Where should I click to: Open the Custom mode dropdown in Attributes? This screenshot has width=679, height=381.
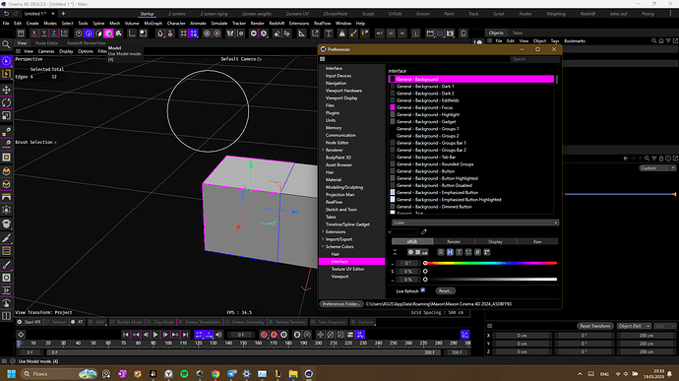(657, 168)
